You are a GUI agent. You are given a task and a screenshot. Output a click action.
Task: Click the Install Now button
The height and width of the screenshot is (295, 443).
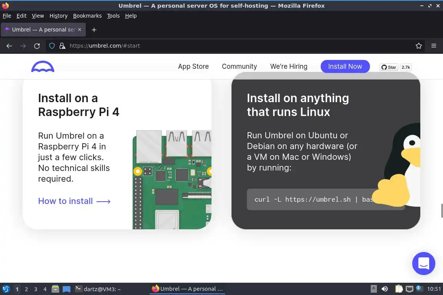pyautogui.click(x=345, y=66)
